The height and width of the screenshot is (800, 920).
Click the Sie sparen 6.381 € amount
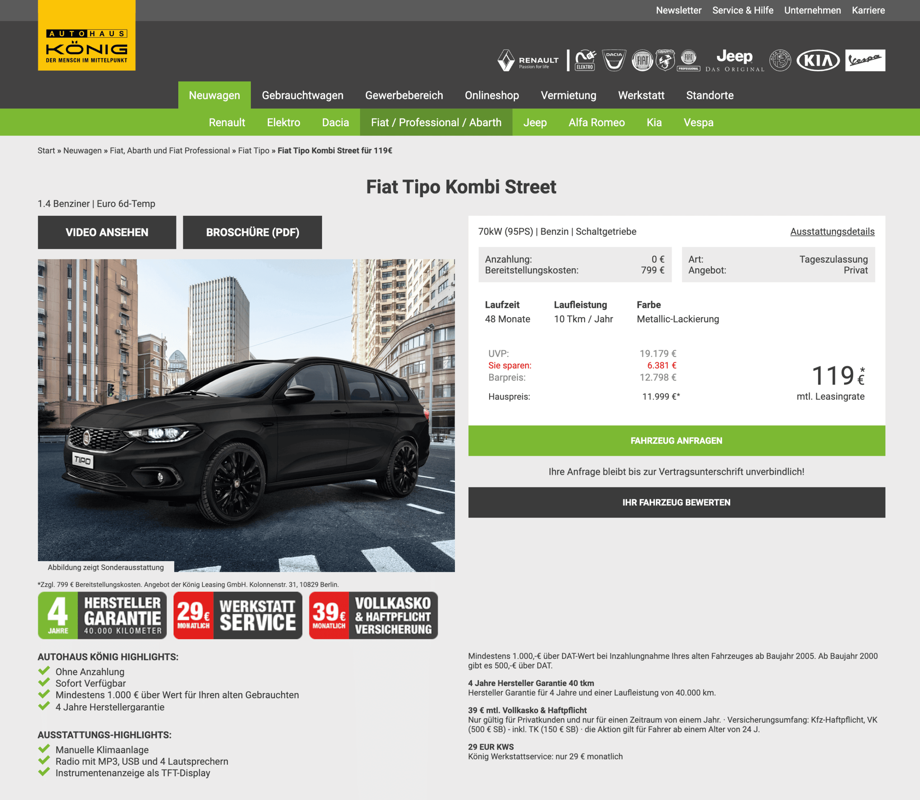(662, 365)
